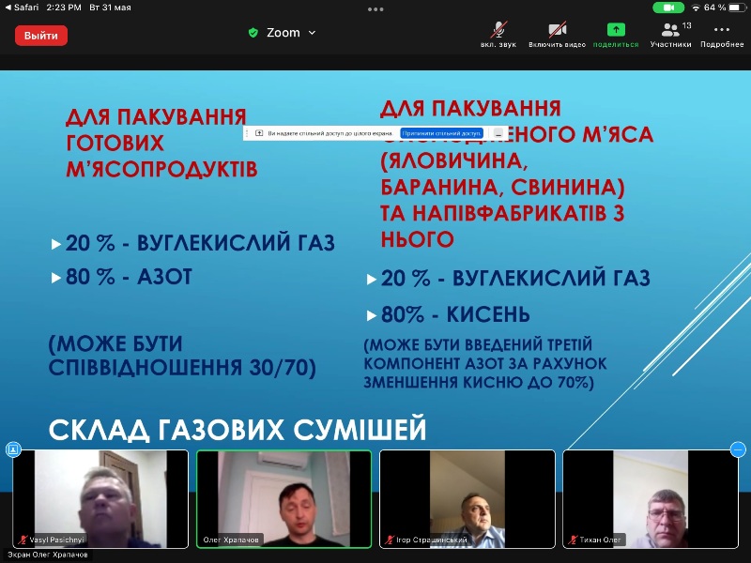
Task: Open the Участники participants panel
Action: coord(670,35)
